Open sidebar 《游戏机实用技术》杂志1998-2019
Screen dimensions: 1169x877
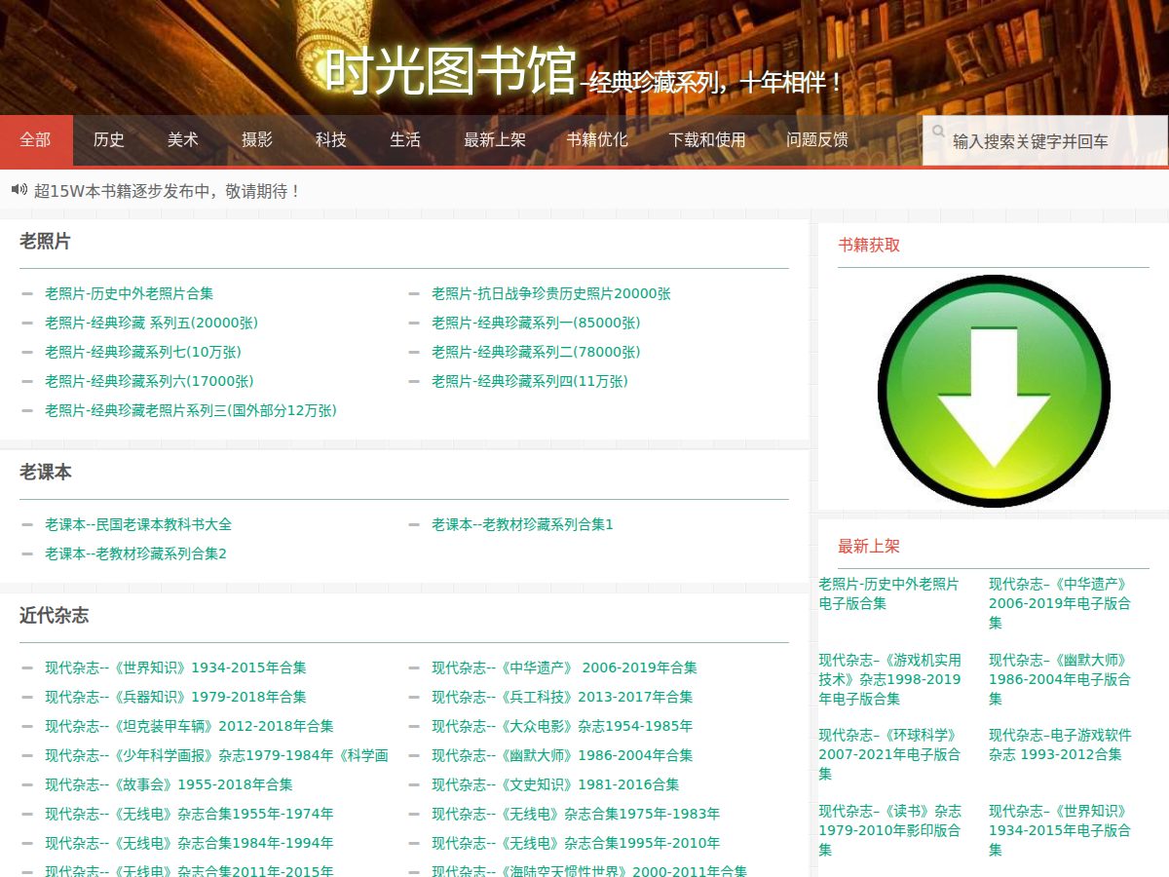(889, 679)
